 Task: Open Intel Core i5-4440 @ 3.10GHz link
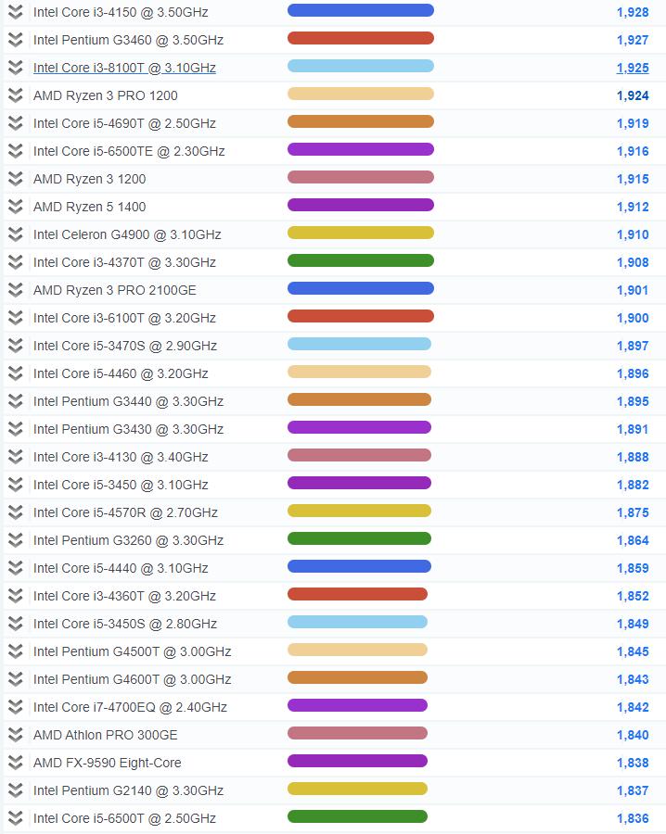[121, 569]
